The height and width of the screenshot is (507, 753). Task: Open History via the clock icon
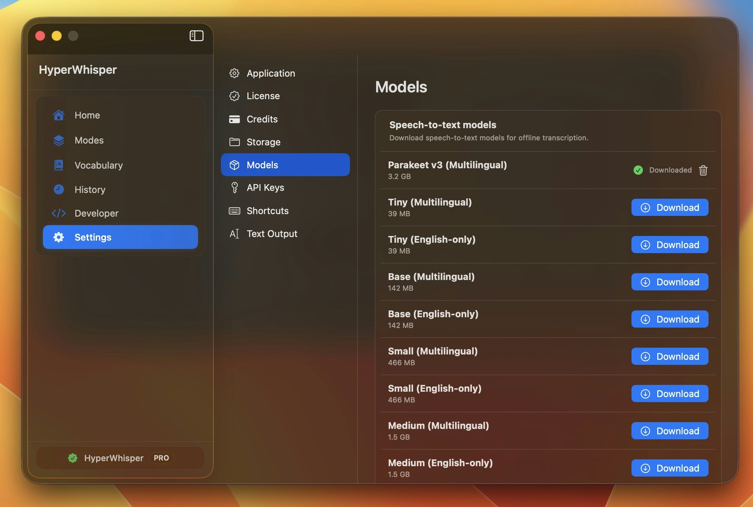58,189
